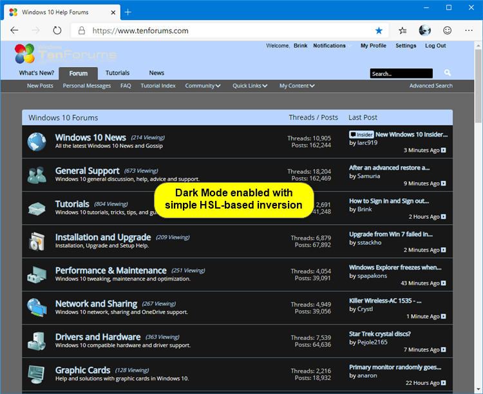Open the Brink username link
This screenshot has height=394, width=483.
tap(300, 46)
